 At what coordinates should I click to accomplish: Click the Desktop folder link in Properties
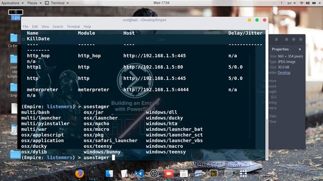[x=284, y=72]
